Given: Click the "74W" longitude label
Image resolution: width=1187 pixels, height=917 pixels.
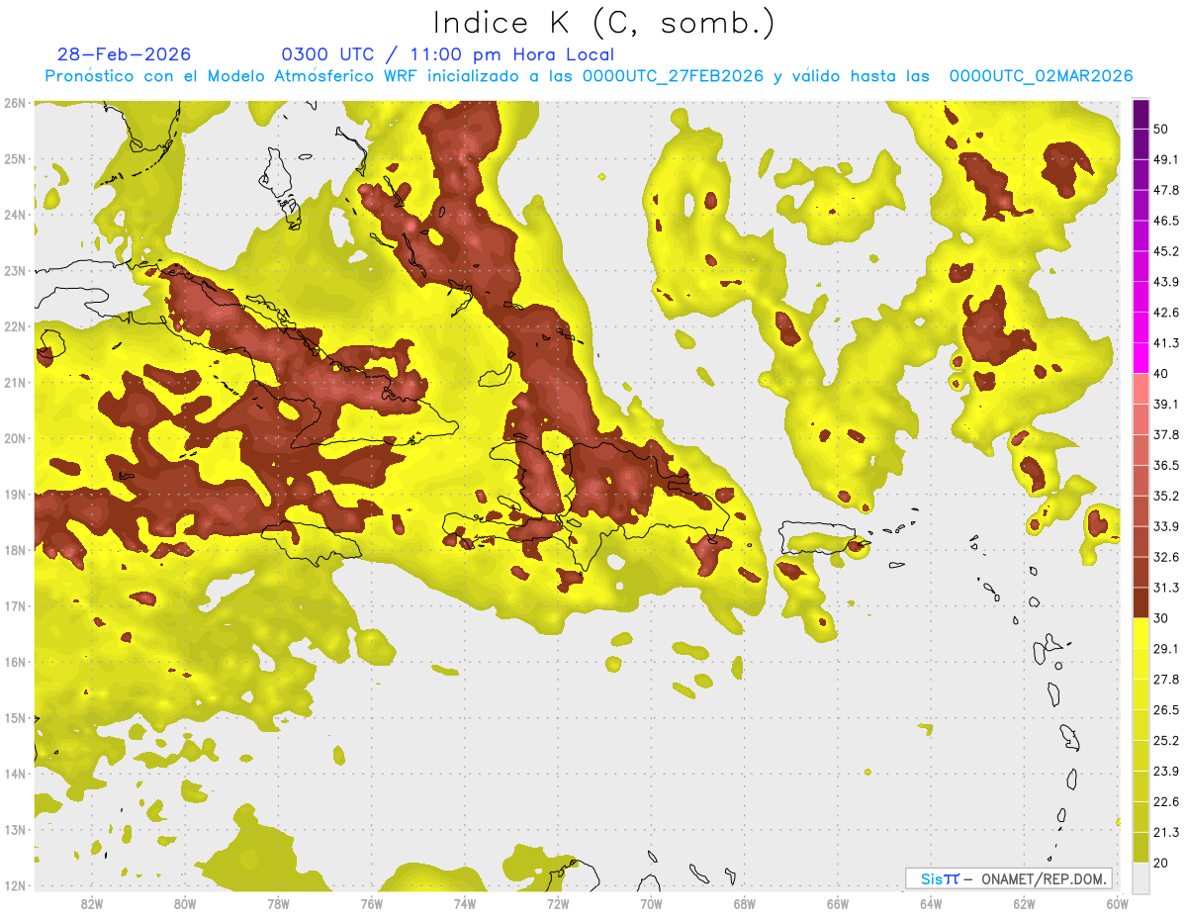Looking at the screenshot, I should 464,903.
